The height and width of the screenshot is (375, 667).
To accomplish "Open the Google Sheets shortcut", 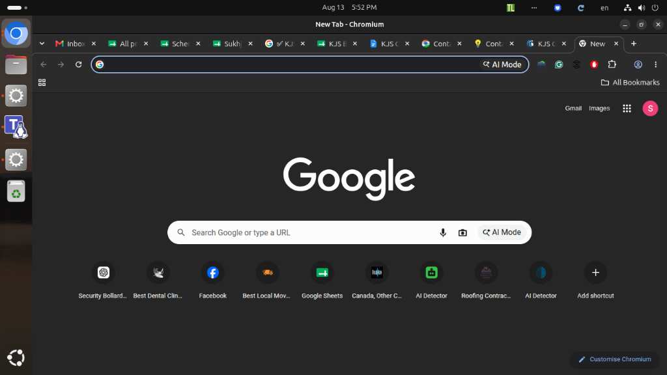I will [322, 281].
